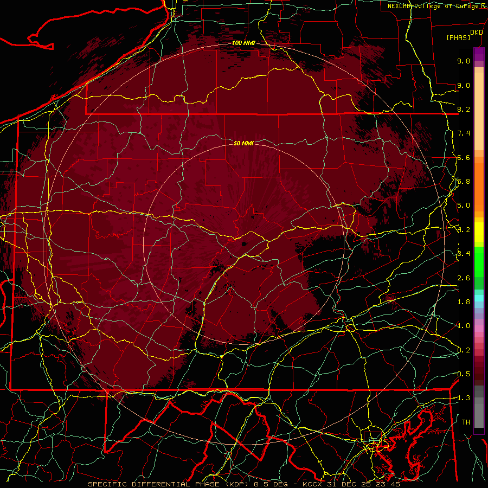Pick the bright green swatch of the legend
Screen dimensions: 488x488
[x=479, y=261]
